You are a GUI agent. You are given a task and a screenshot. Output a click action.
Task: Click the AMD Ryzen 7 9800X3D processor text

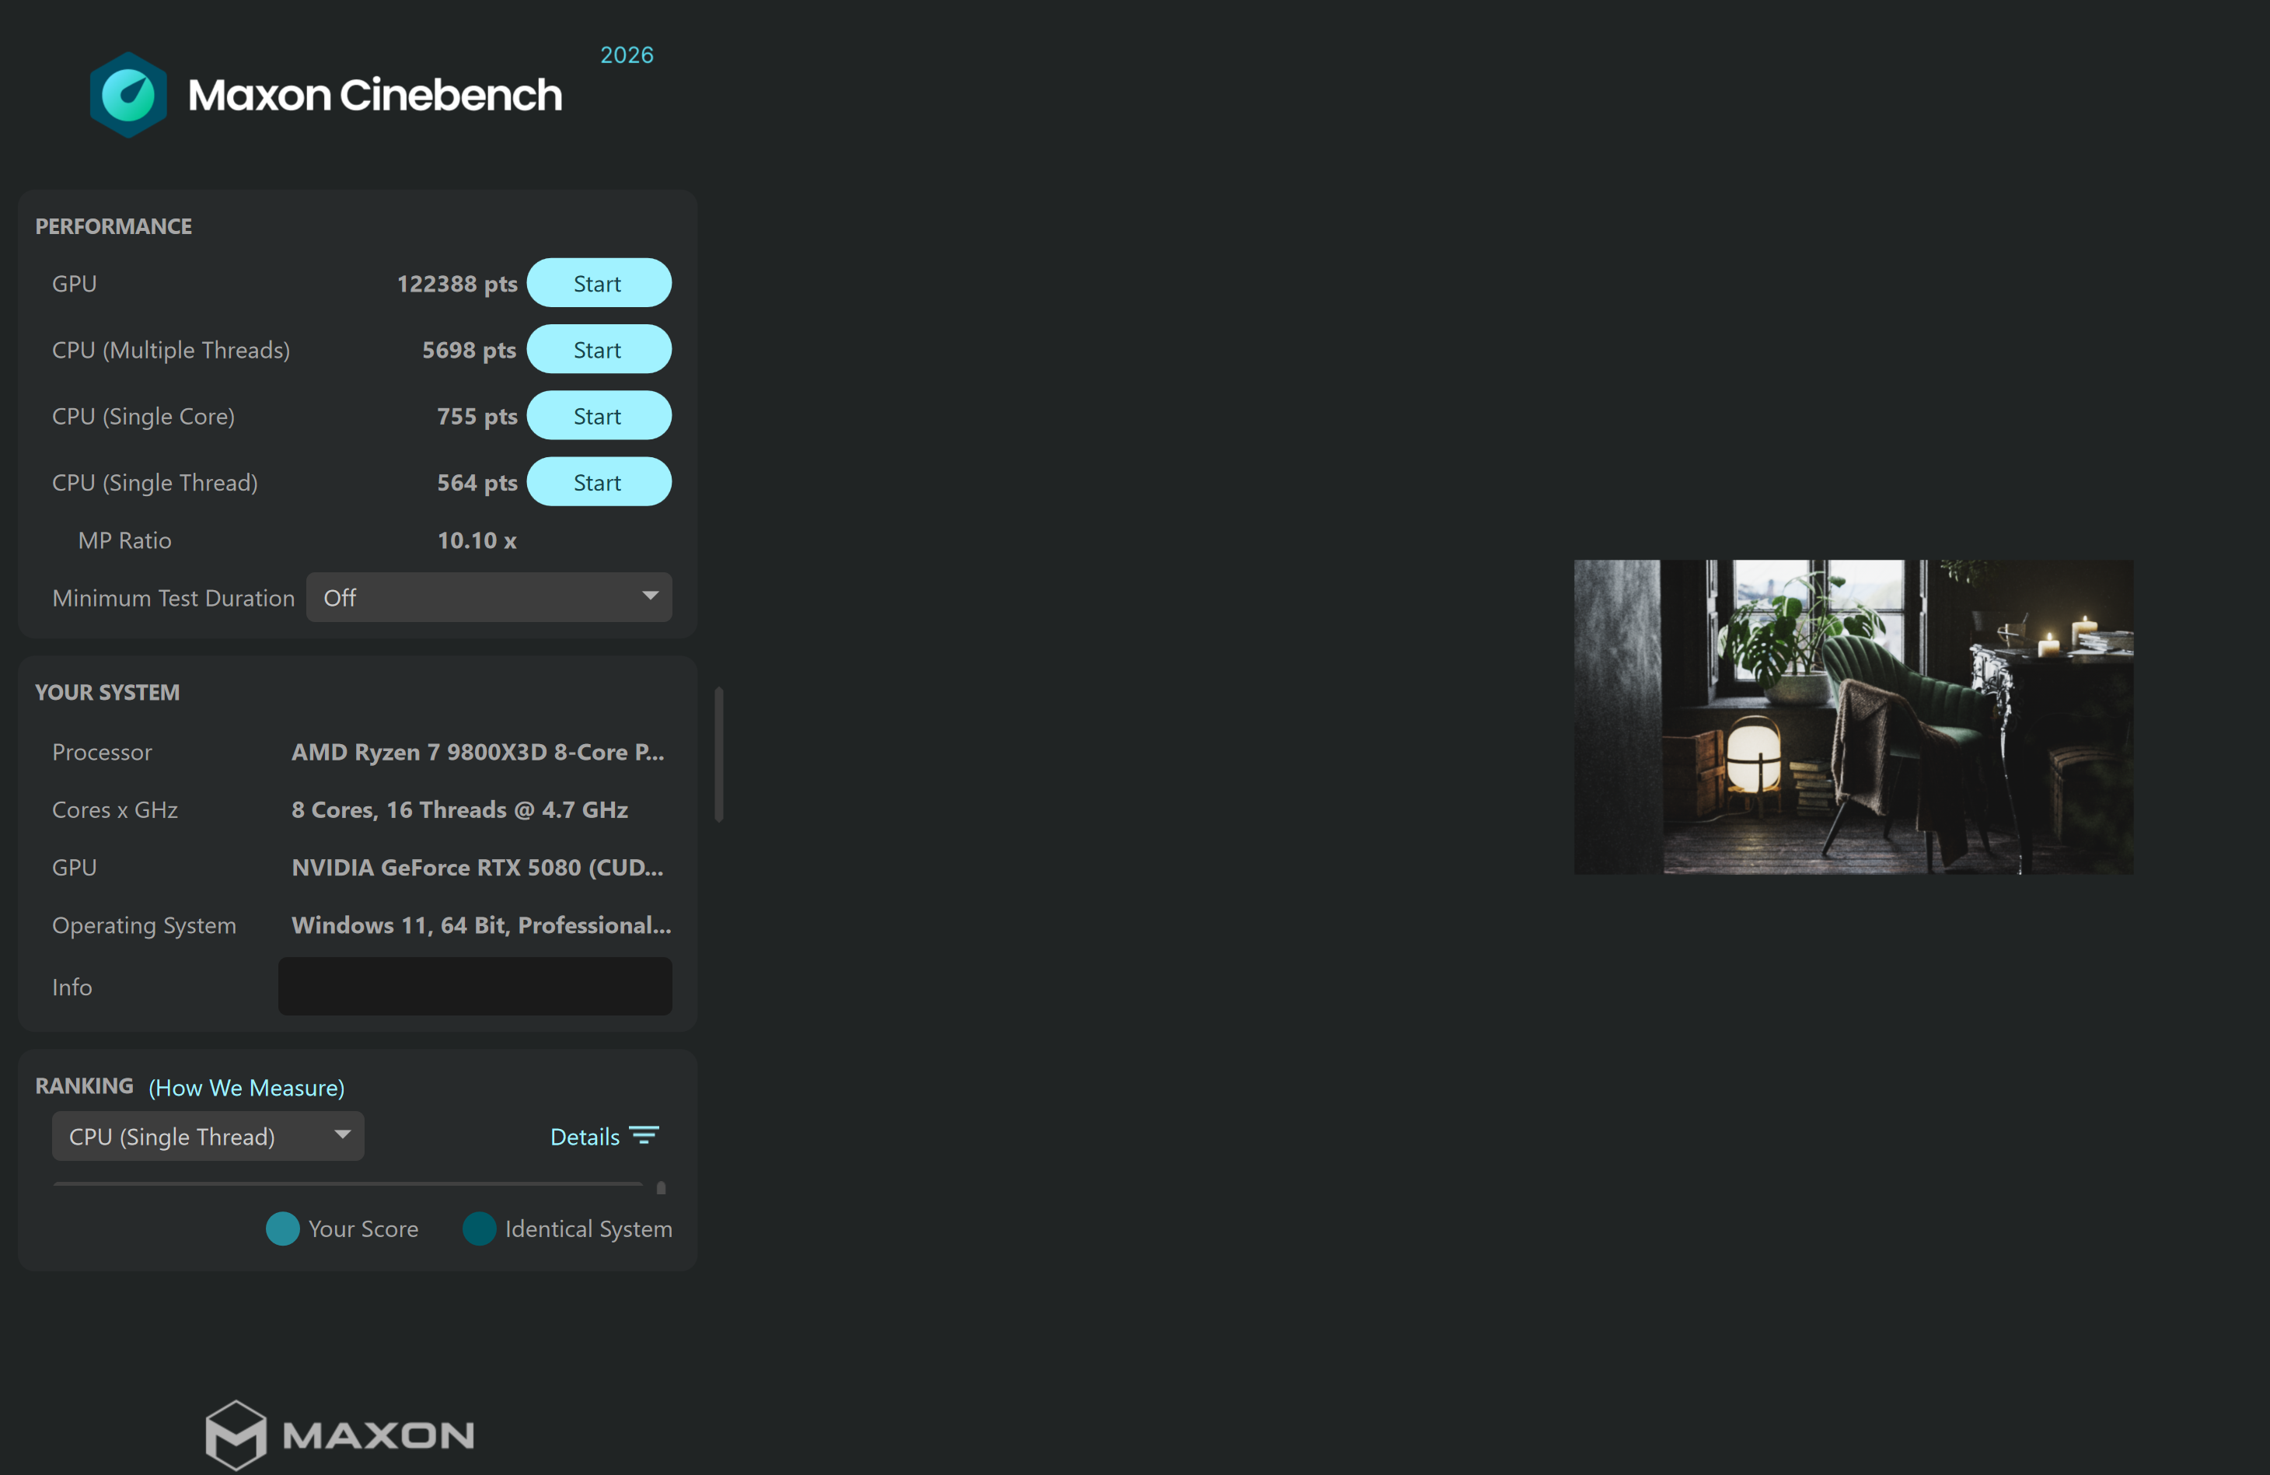click(x=478, y=752)
